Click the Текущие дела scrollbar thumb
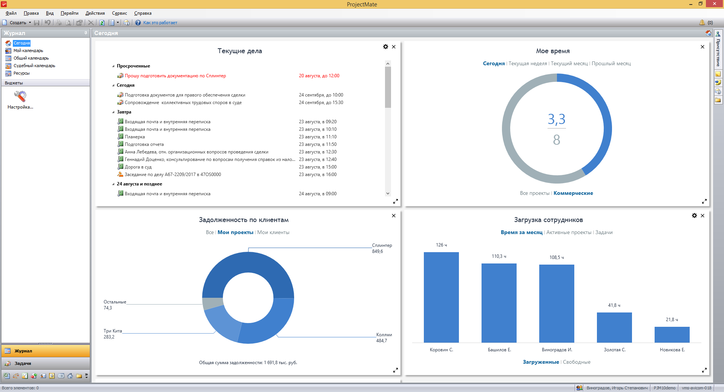The image size is (724, 392). pos(388,87)
